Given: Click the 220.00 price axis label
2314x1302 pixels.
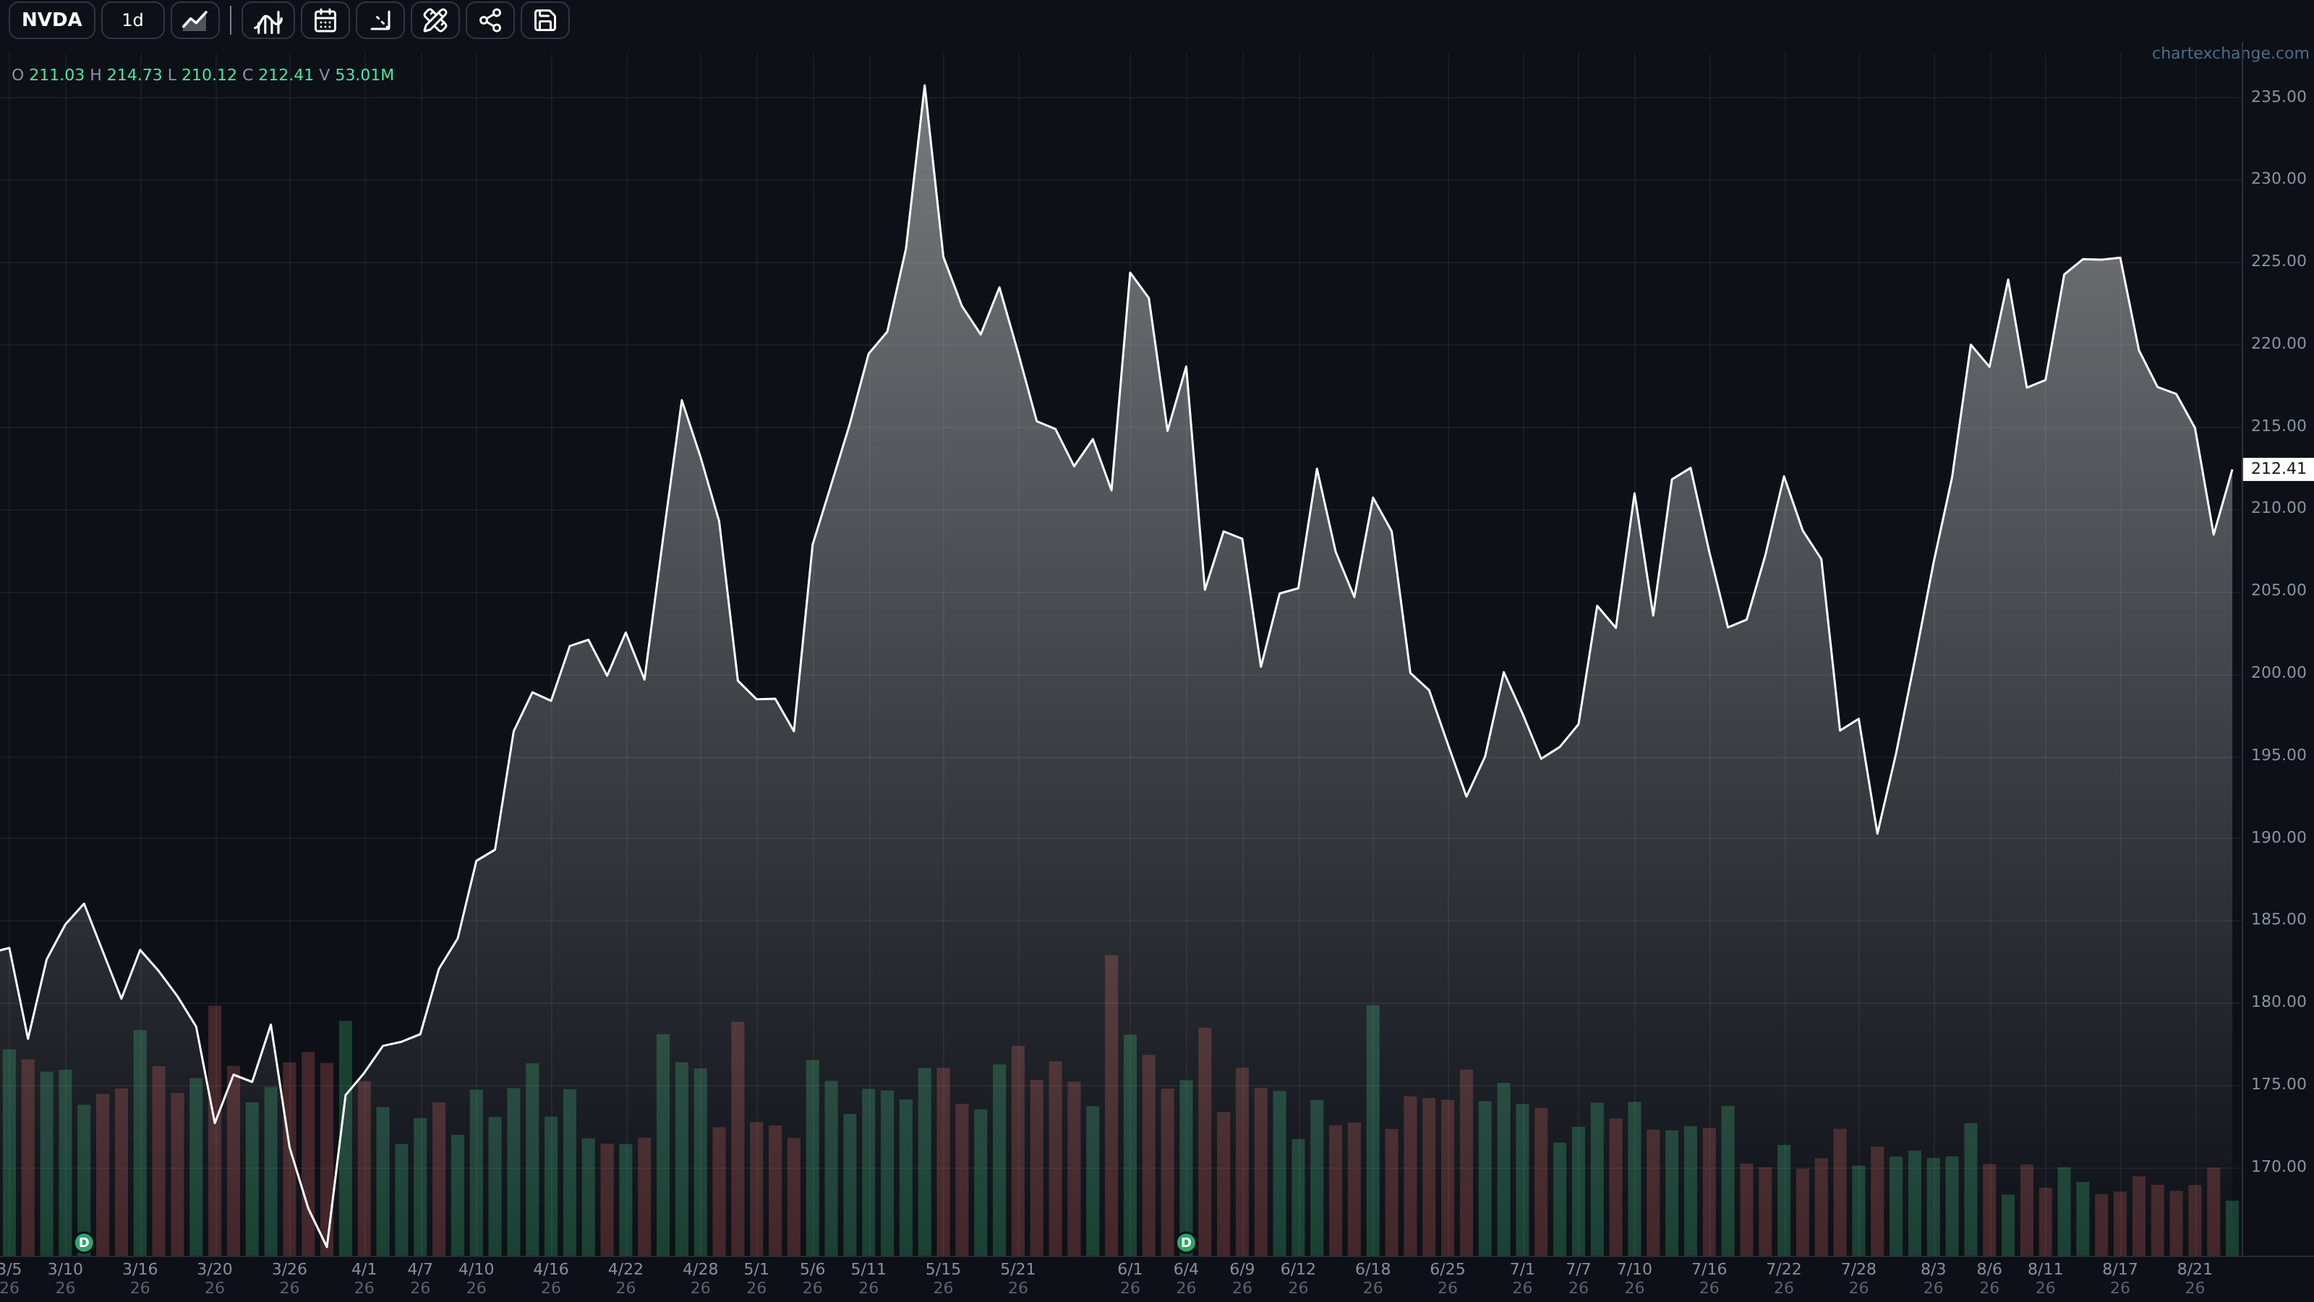Looking at the screenshot, I should 2277,344.
